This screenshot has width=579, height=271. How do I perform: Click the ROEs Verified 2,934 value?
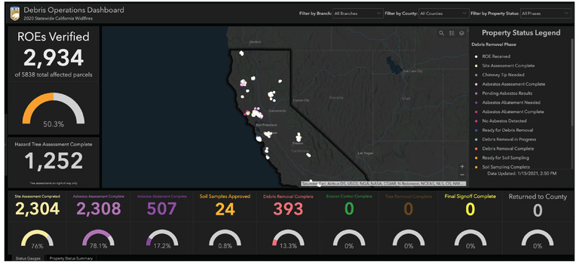pos(54,58)
